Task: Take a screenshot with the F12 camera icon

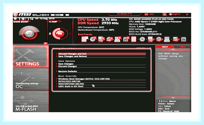Action: pos(146,14)
